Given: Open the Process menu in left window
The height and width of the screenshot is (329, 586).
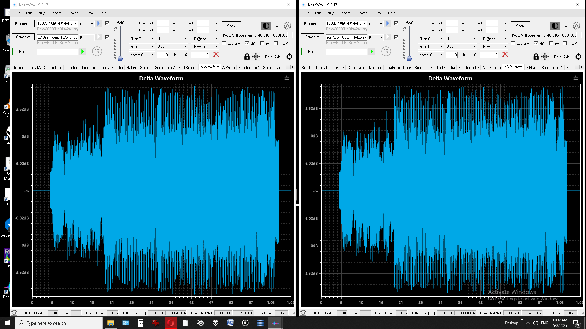Looking at the screenshot, I should point(73,13).
